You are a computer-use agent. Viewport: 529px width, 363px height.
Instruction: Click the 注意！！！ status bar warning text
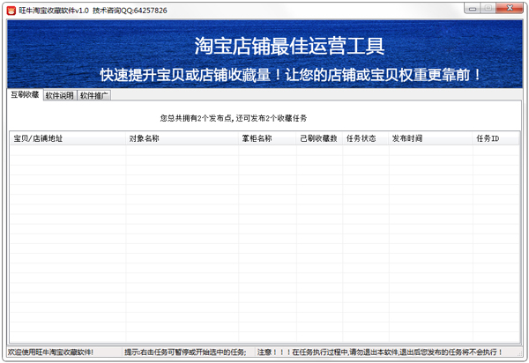click(x=379, y=352)
